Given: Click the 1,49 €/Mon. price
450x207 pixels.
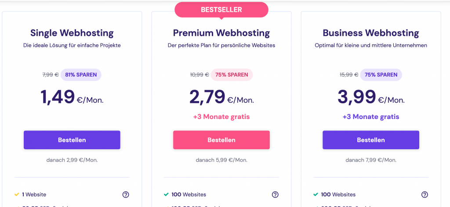Looking at the screenshot, I should coord(72,97).
